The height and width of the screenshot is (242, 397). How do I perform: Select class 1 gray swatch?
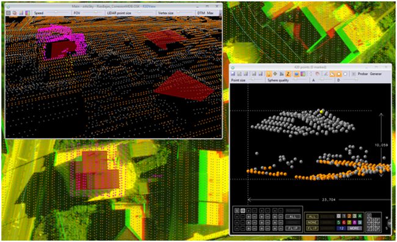344,216
